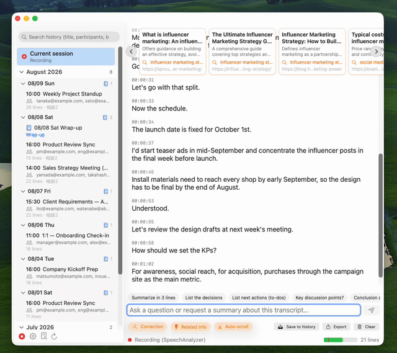Screen dimensions: 397x353
Task: Click the 08/08 Sat wrap-up badge icon
Action: click(x=105, y=117)
